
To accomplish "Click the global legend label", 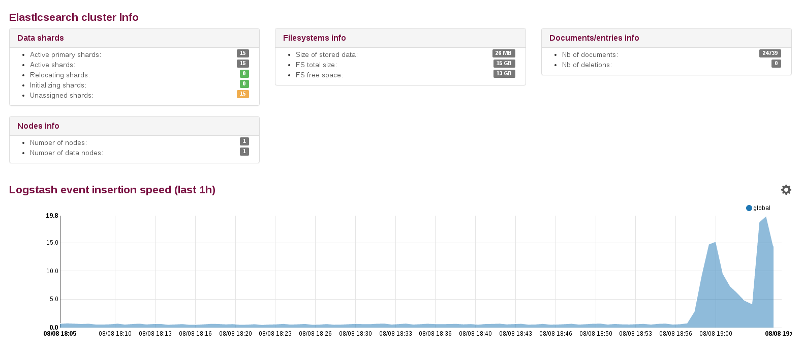I will point(762,208).
